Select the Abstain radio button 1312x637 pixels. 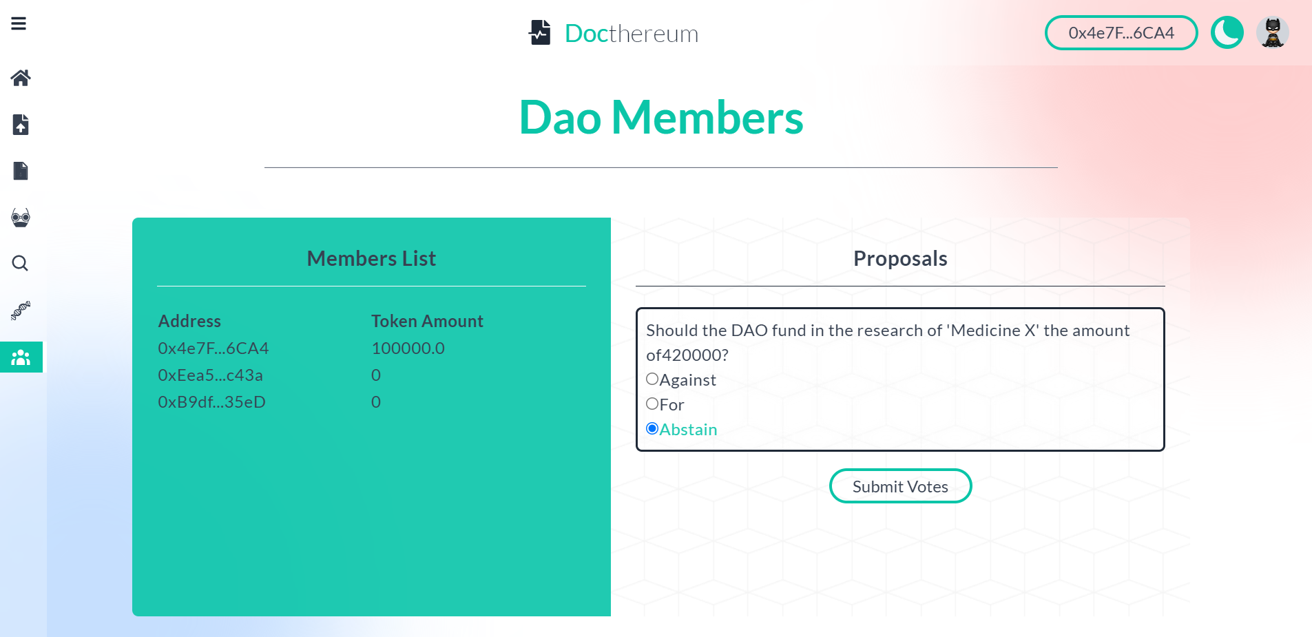click(652, 428)
